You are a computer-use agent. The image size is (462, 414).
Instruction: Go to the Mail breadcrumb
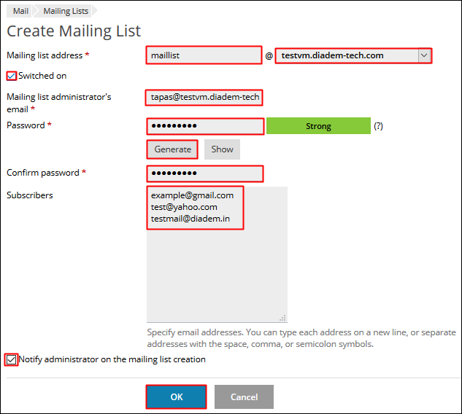point(20,12)
